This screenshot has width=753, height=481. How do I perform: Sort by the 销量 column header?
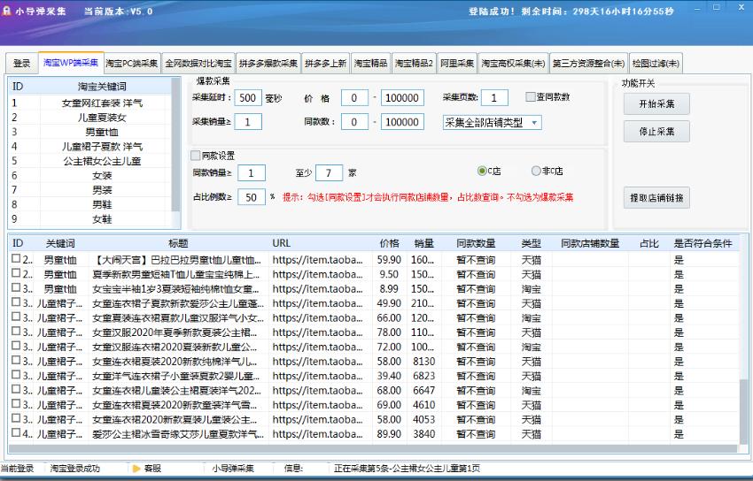[423, 243]
